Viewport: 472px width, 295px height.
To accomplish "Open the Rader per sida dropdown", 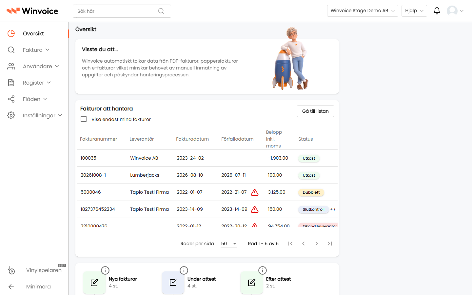I will point(229,244).
